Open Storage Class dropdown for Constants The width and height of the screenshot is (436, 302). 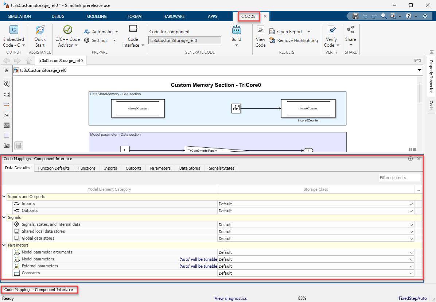[411, 273]
